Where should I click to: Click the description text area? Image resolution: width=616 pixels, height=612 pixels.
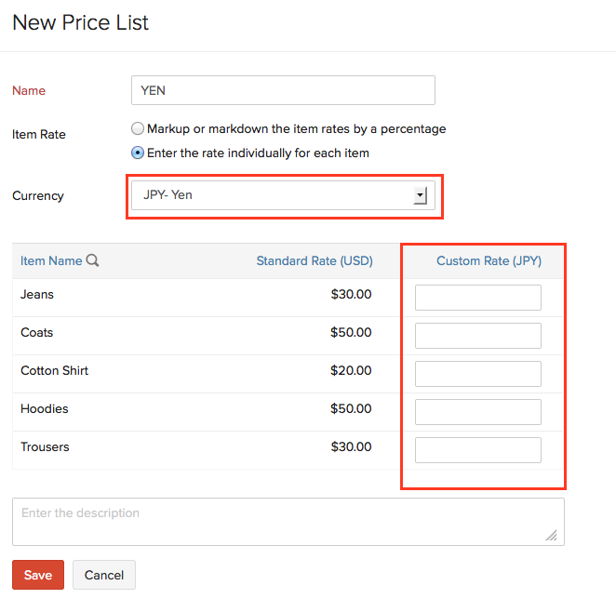point(288,521)
